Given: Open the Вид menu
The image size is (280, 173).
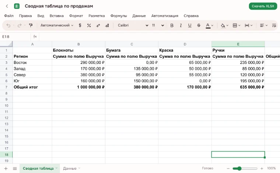Looking at the screenshot, I should point(41,16).
